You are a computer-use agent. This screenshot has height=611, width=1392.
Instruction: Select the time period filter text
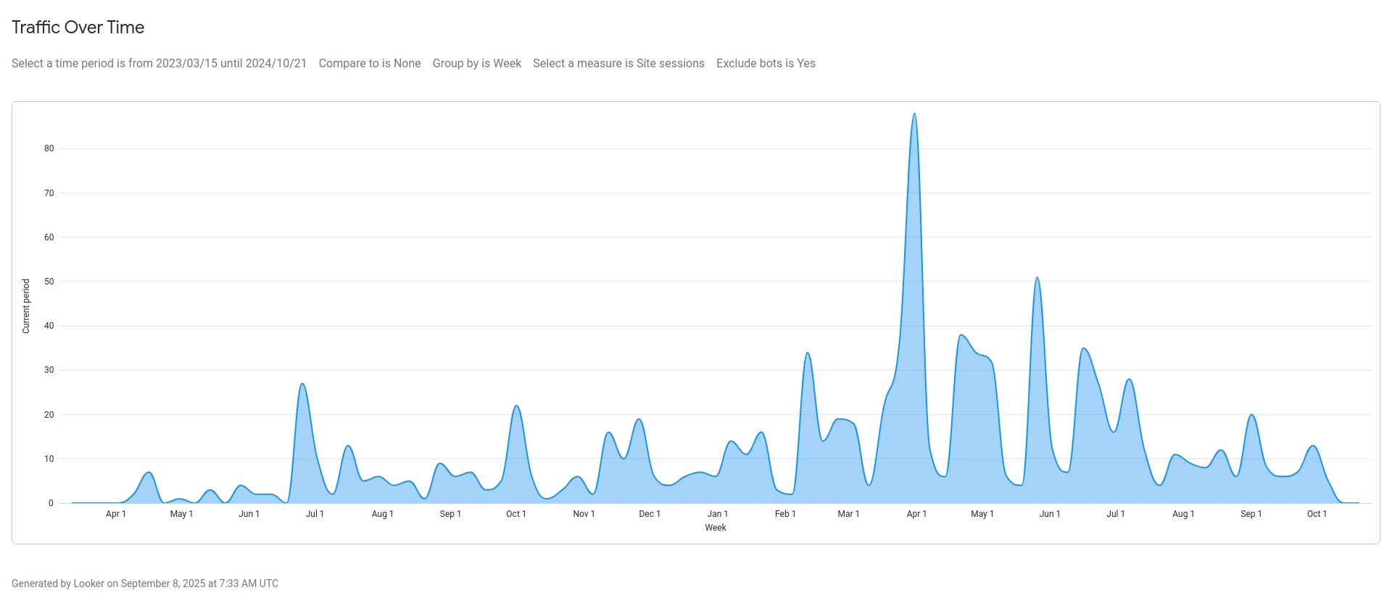click(159, 64)
